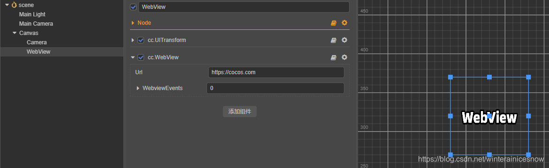The height and width of the screenshot is (168, 549).
Task: Click the 添加组件 add component button
Action: 240,112
